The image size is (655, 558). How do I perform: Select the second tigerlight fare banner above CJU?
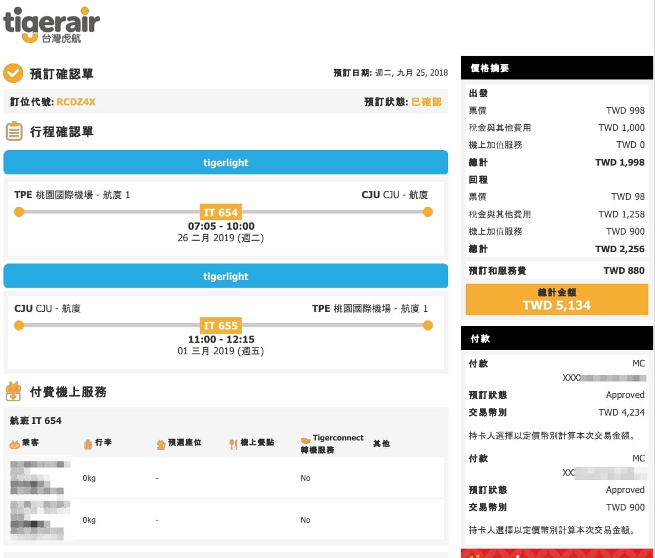pos(226,276)
